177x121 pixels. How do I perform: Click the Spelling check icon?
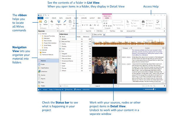pos(158,21)
